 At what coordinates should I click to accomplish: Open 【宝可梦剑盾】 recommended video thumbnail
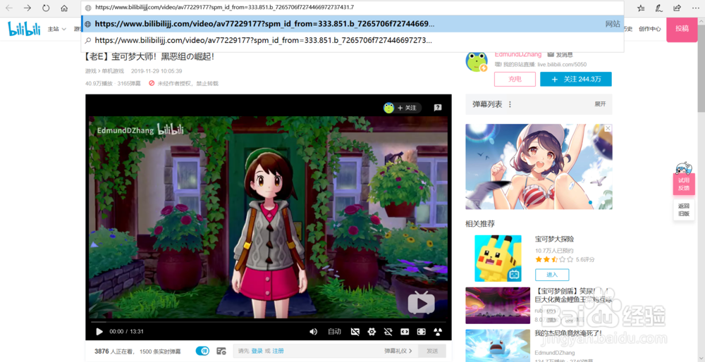[498, 306]
